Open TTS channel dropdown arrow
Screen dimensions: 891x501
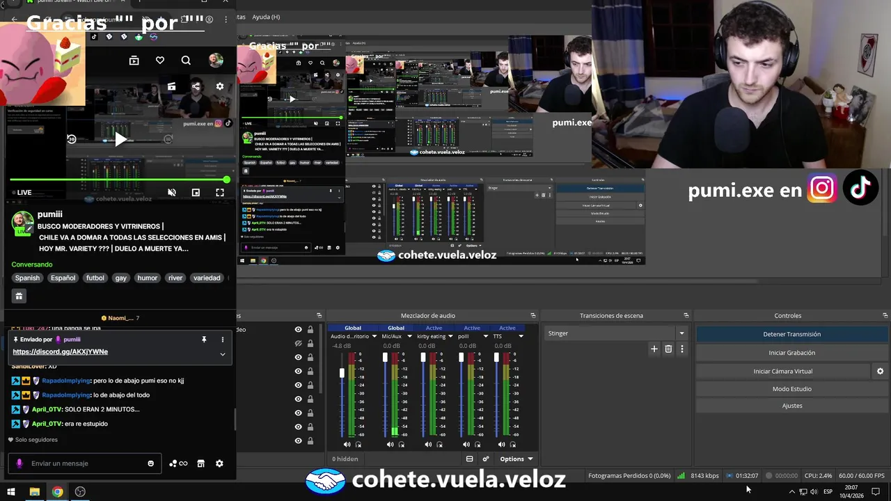coord(520,337)
